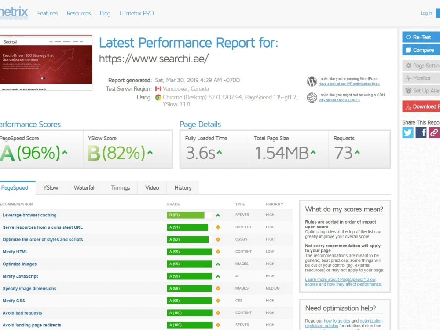The image size is (440, 330).
Task: Click the copy link share icon
Action: point(434,132)
